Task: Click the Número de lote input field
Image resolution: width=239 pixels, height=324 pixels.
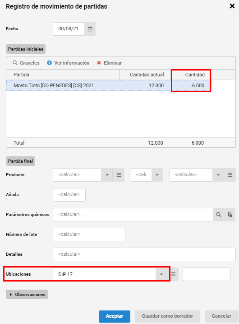Action: [89, 235]
